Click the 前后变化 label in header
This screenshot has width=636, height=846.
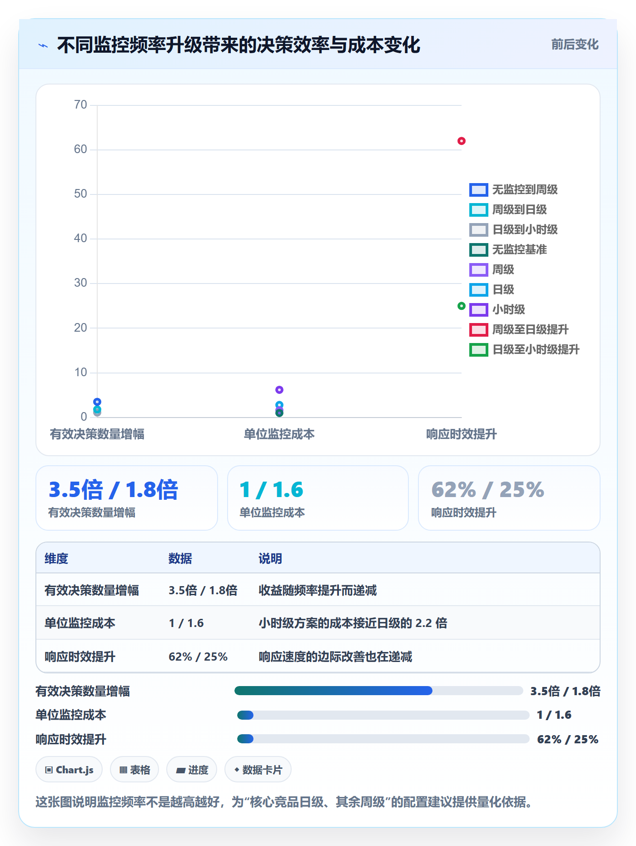point(575,45)
